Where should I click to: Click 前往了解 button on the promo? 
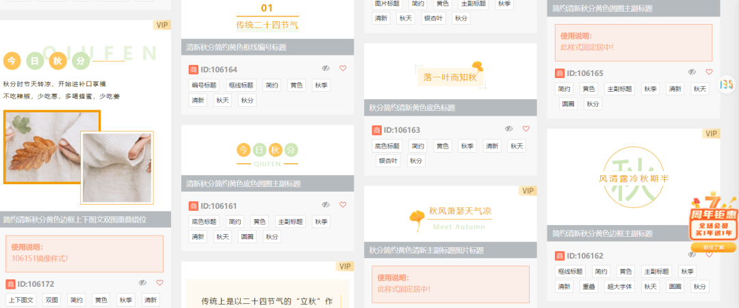click(x=713, y=248)
